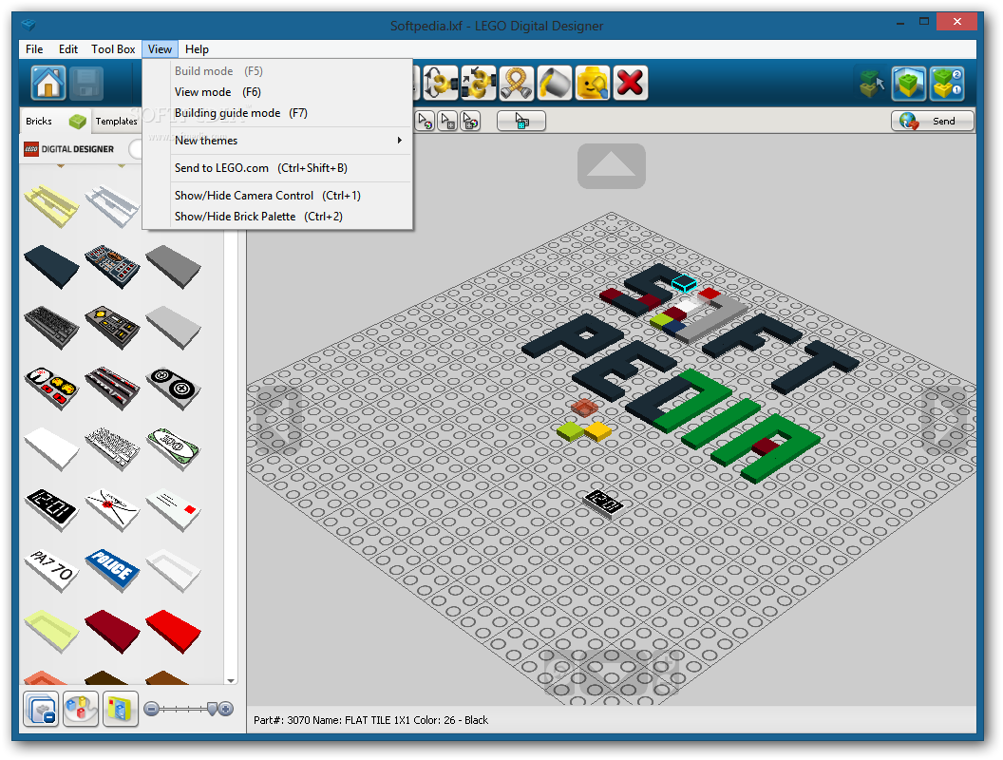Screen dimensions: 1003x760
Task: Toggle Show/Hide Camera Control
Action: 277,196
